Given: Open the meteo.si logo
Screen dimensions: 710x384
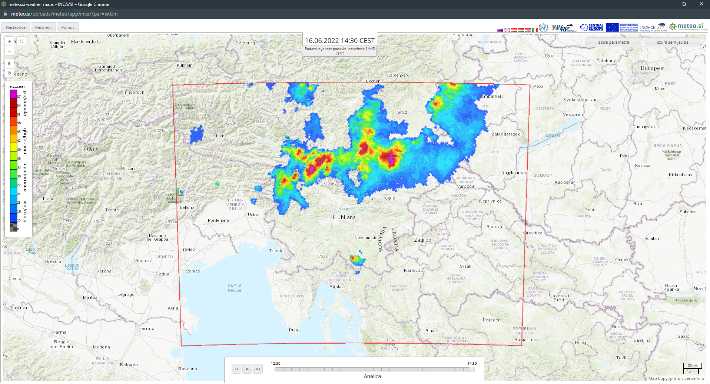Looking at the screenshot, I should pyautogui.click(x=688, y=27).
